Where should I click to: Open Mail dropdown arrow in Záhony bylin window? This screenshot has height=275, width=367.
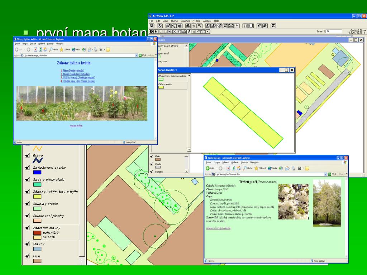click(92, 49)
